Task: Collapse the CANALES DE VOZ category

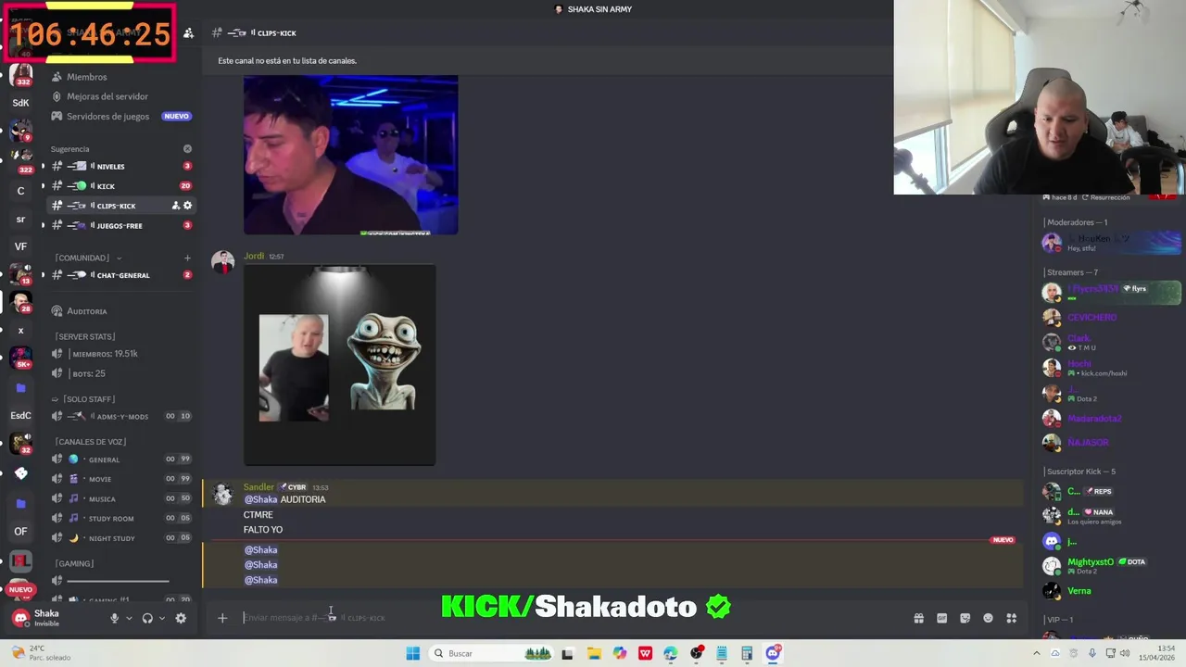Action: click(x=90, y=442)
